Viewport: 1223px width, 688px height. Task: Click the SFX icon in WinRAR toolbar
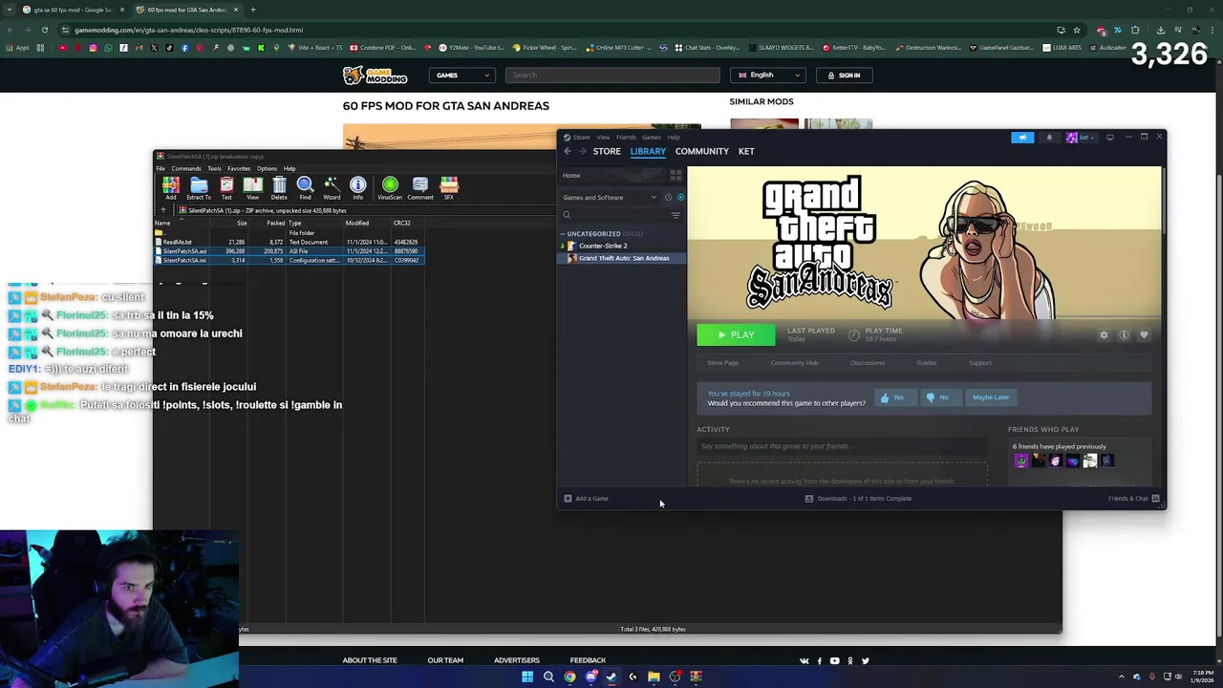448,187
